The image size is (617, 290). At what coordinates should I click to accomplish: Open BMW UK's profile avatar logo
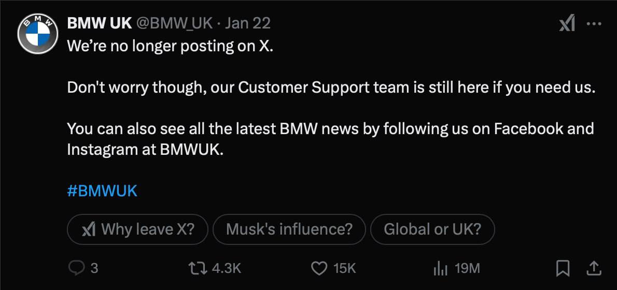(37, 34)
